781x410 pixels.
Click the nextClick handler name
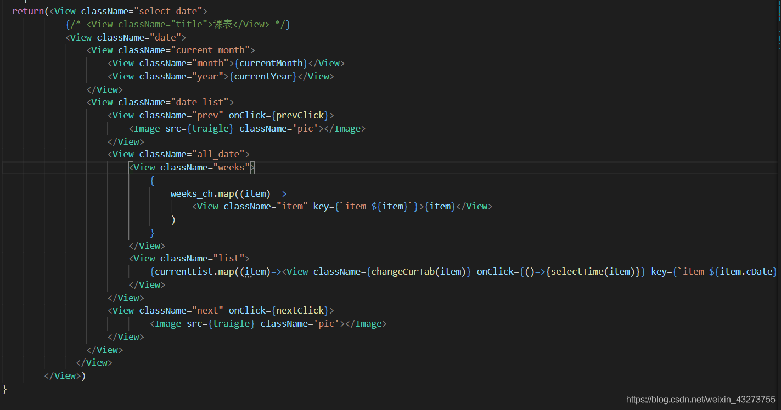click(x=300, y=310)
